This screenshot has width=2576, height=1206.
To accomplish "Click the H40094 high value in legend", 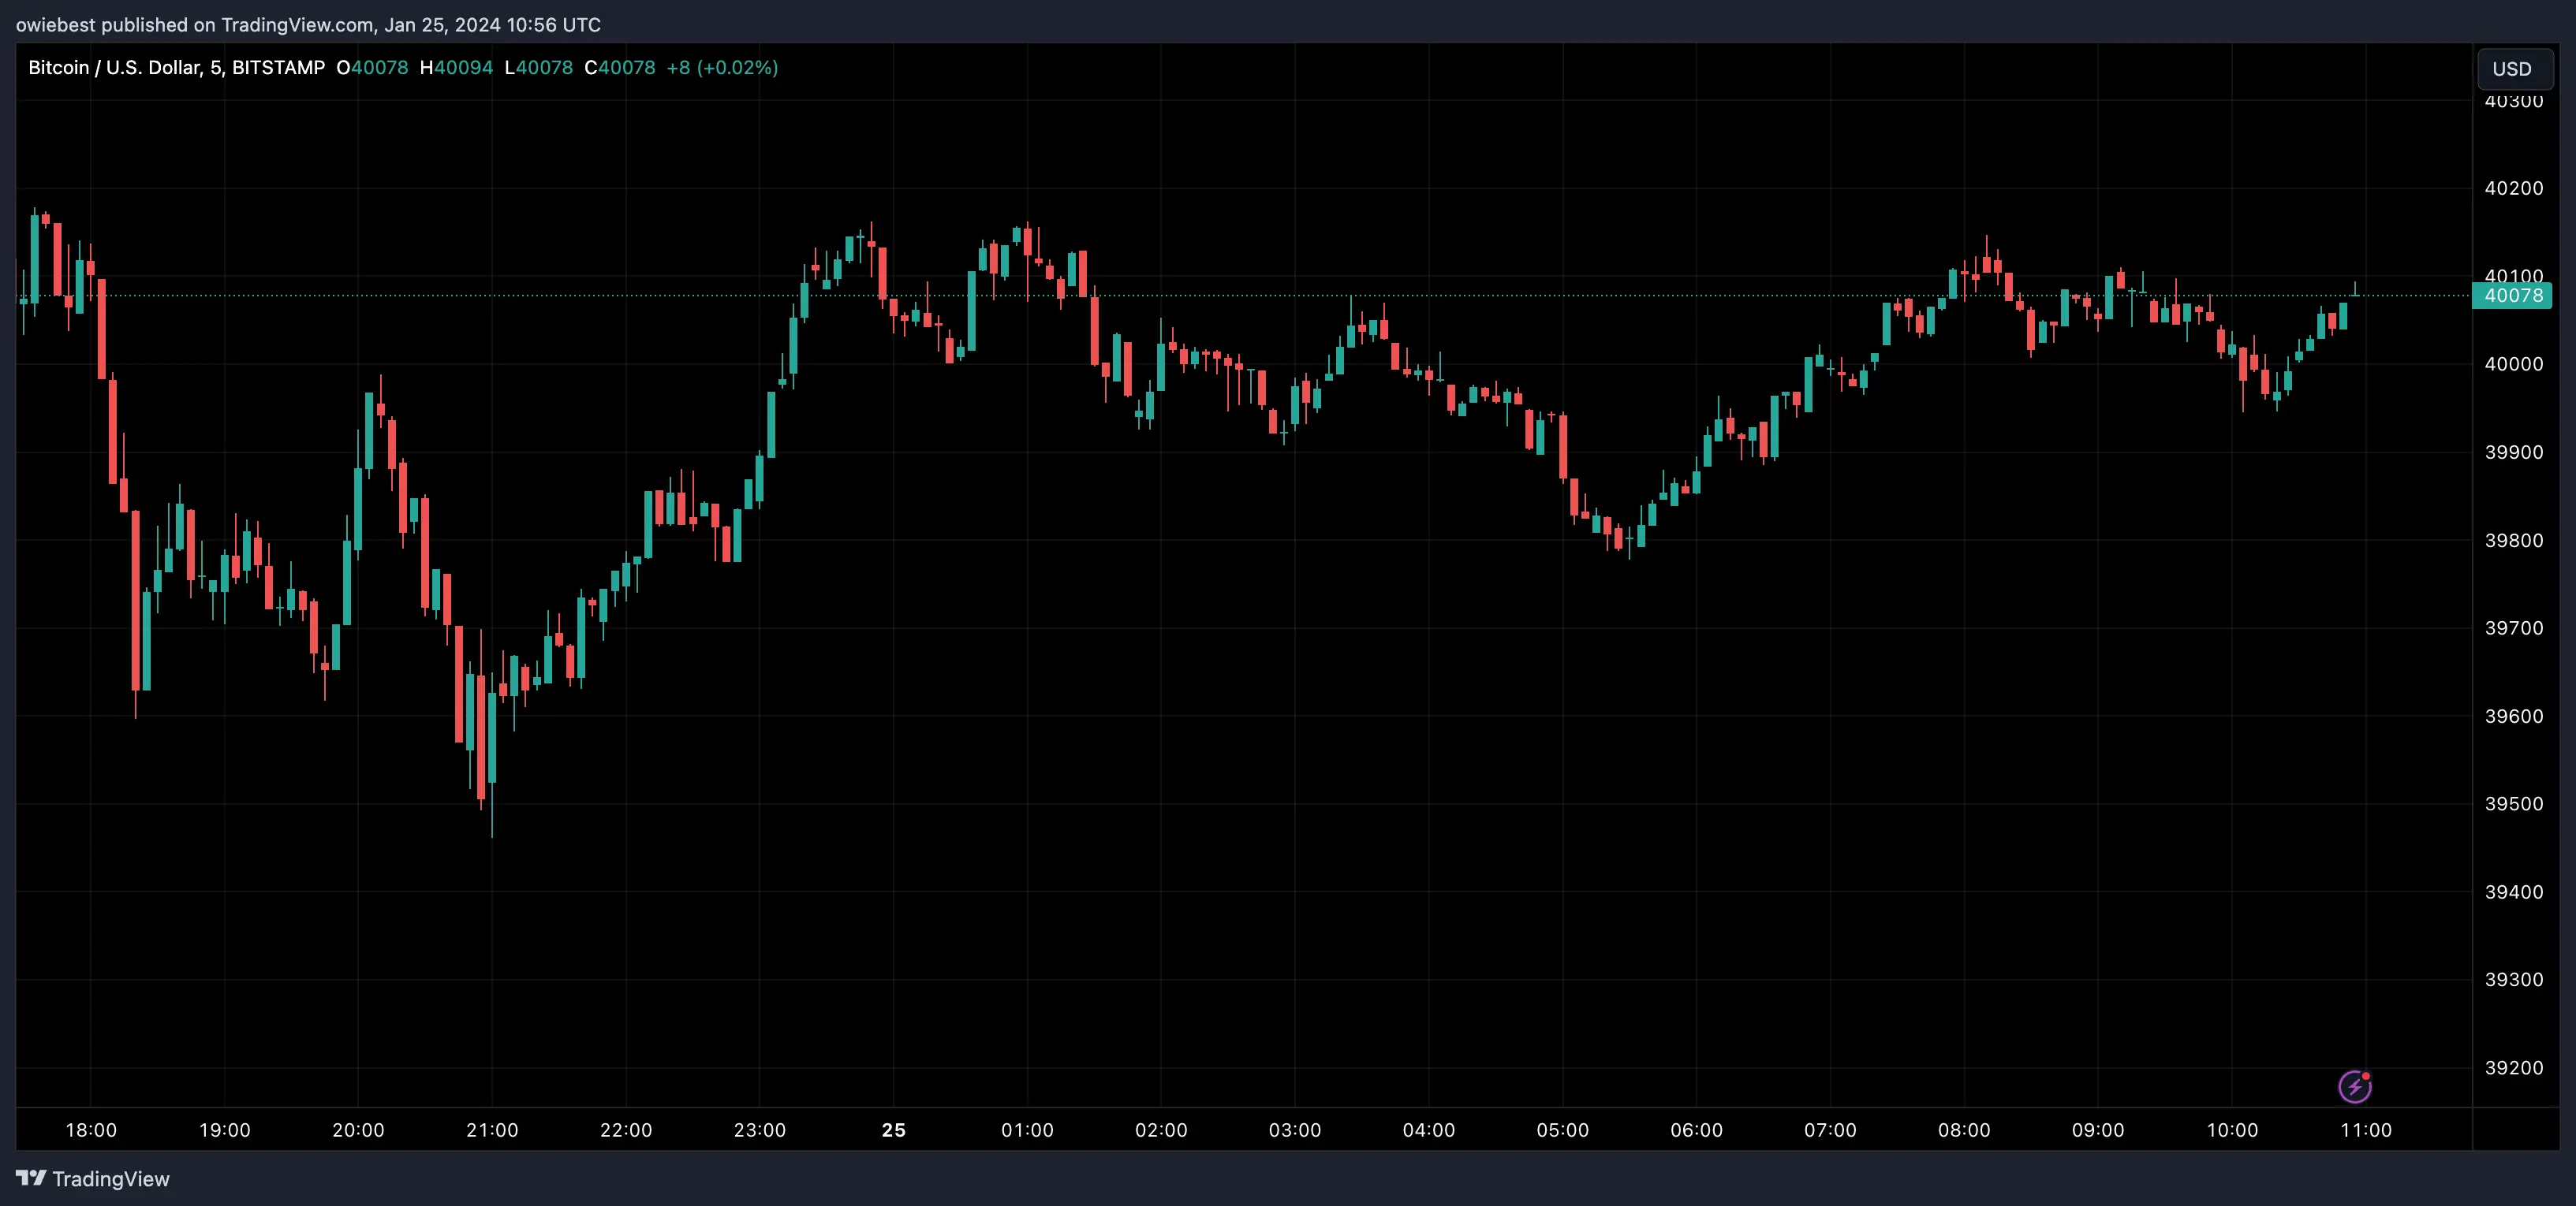I will click(456, 68).
